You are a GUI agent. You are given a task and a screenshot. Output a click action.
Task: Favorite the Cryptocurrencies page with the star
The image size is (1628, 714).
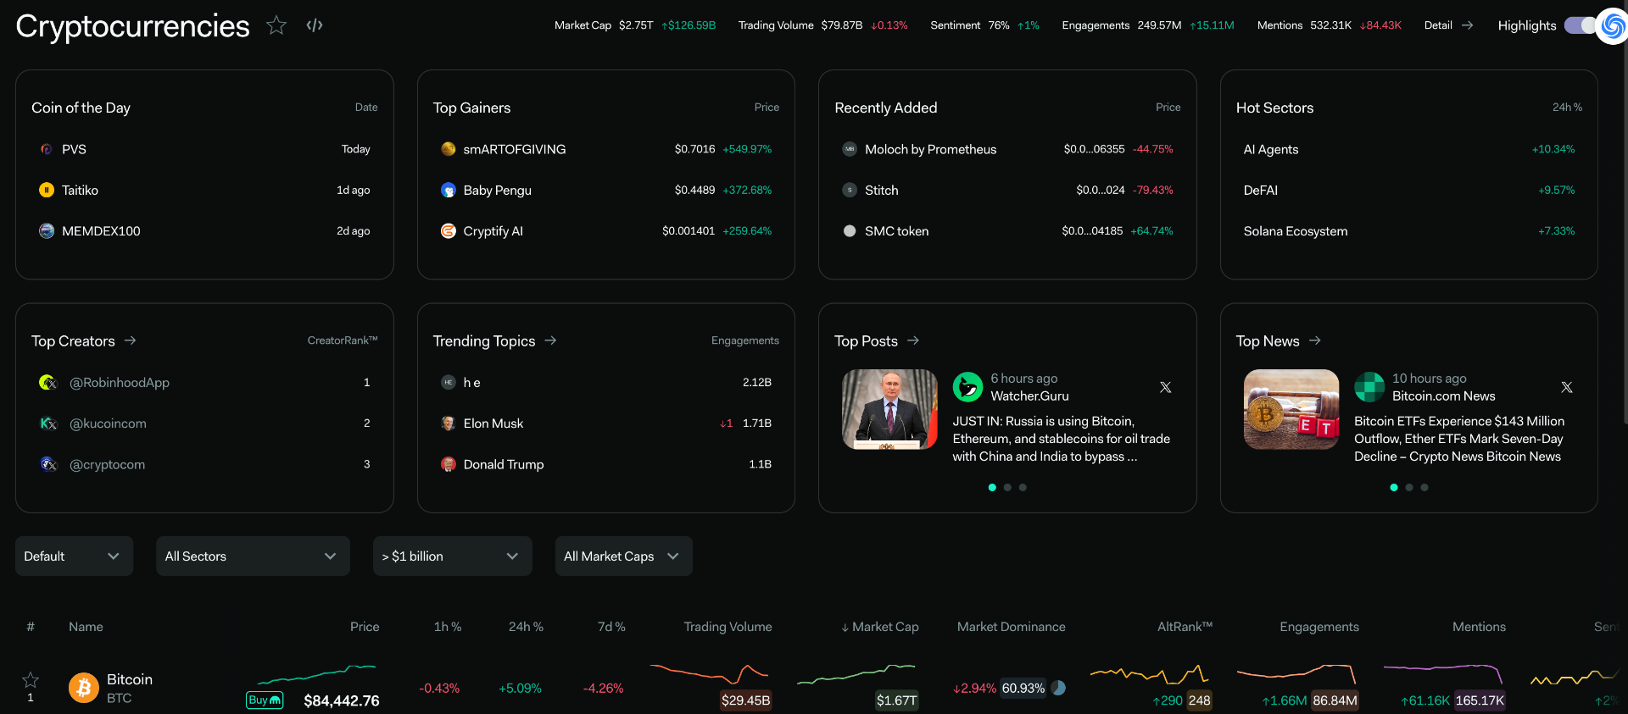click(276, 25)
